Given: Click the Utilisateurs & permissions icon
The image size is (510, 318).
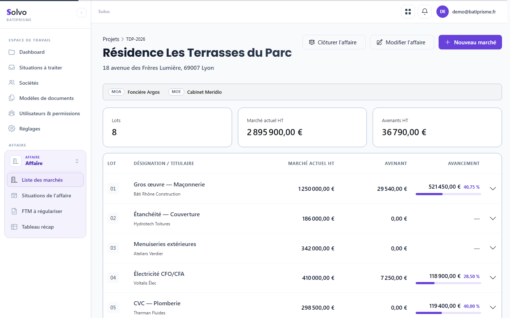Looking at the screenshot, I should point(12,113).
